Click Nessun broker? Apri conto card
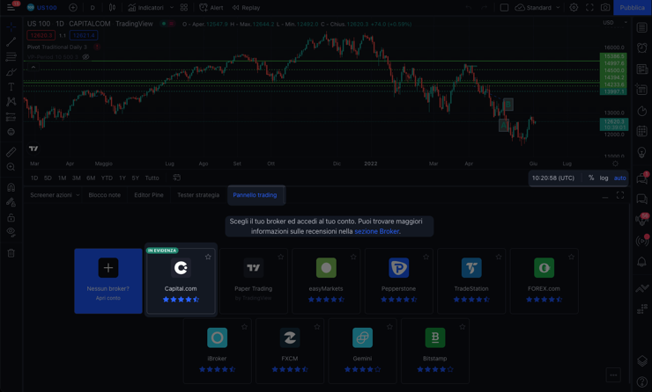 (x=108, y=281)
